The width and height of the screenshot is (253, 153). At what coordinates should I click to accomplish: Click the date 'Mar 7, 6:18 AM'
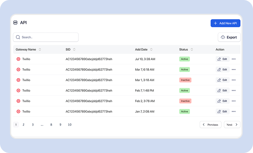click(x=145, y=70)
